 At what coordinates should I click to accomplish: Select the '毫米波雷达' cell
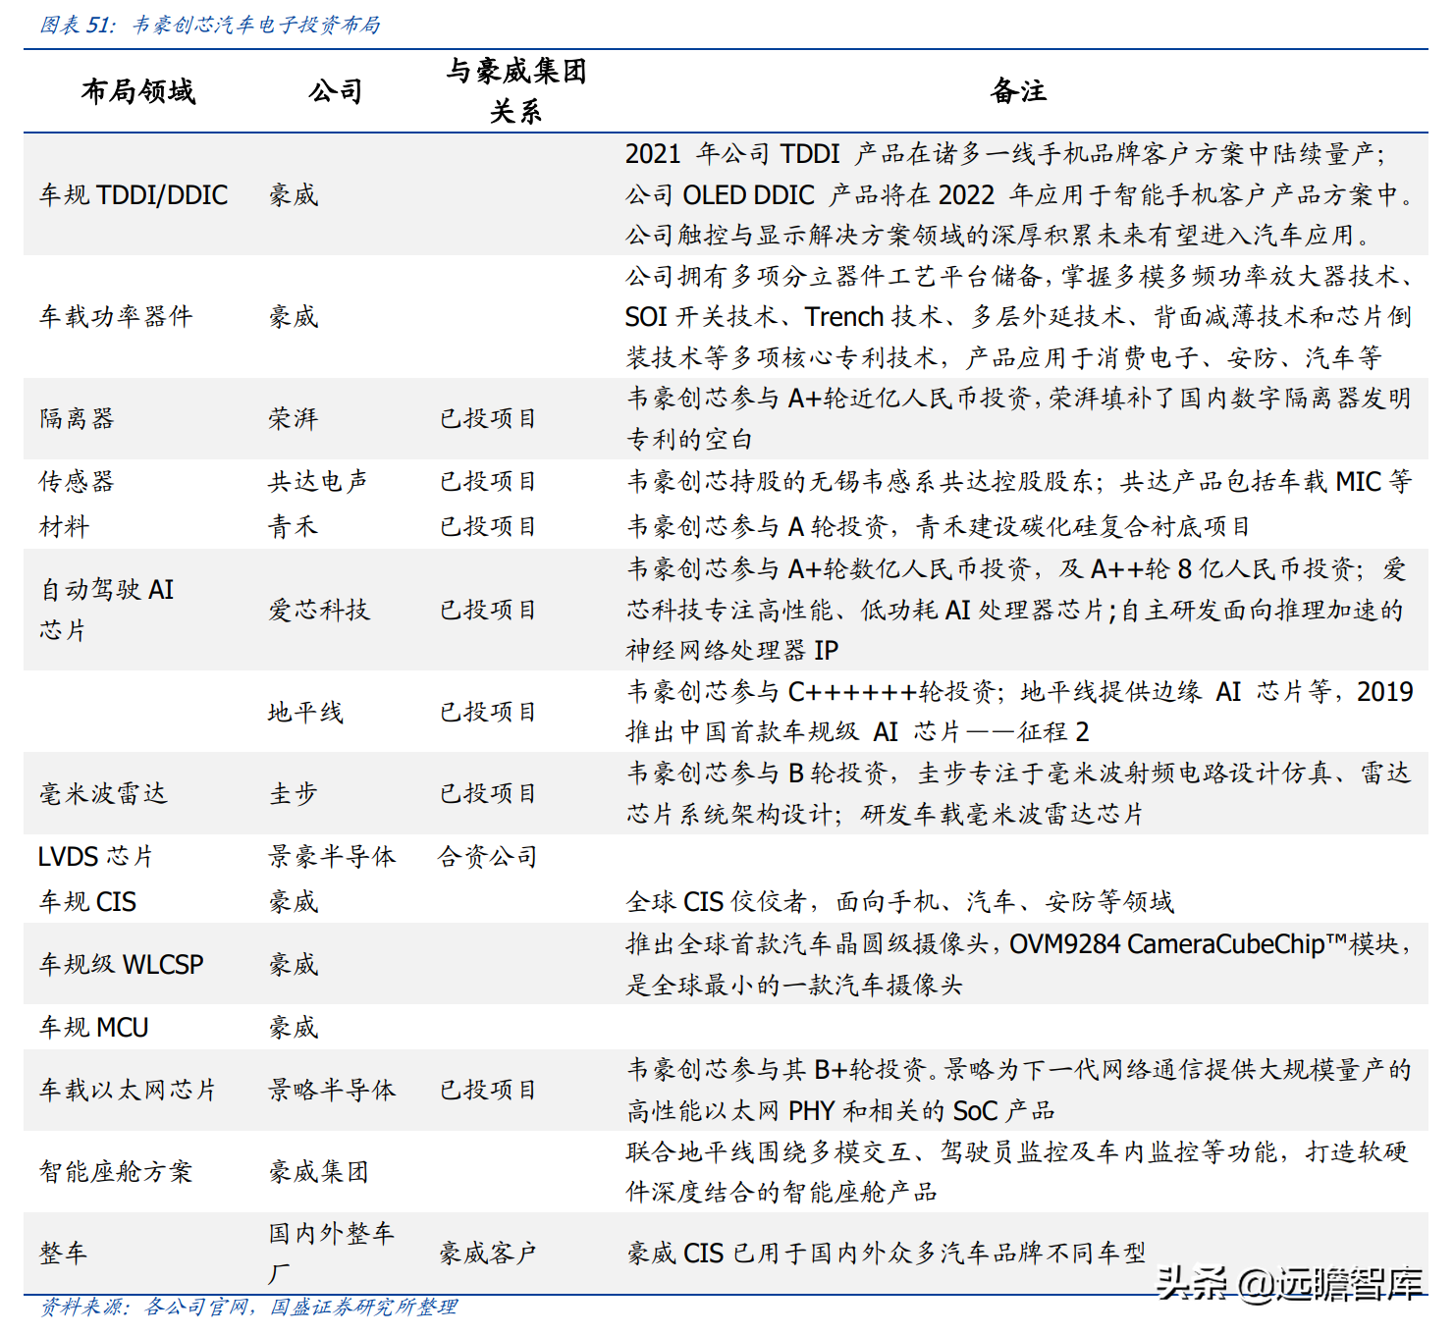(x=103, y=793)
